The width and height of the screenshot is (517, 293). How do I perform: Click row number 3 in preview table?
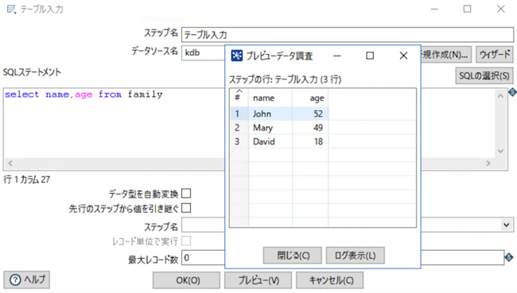(x=237, y=141)
